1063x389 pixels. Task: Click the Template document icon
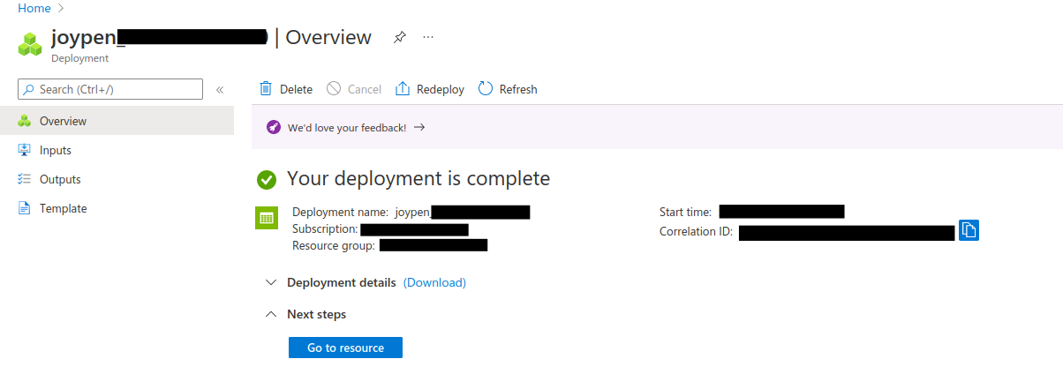24,208
